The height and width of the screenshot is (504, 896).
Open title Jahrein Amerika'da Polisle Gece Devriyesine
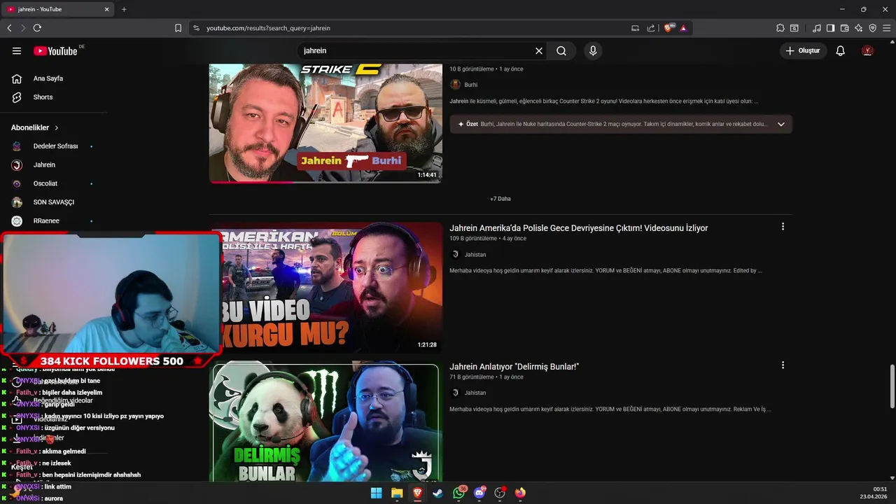tap(578, 228)
